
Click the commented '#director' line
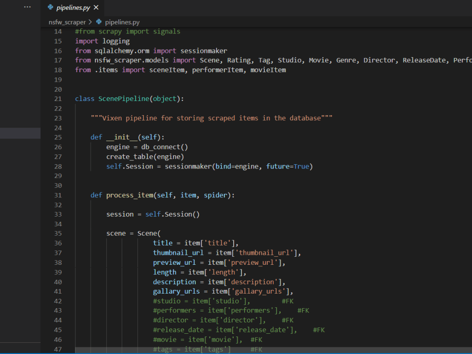(223, 320)
